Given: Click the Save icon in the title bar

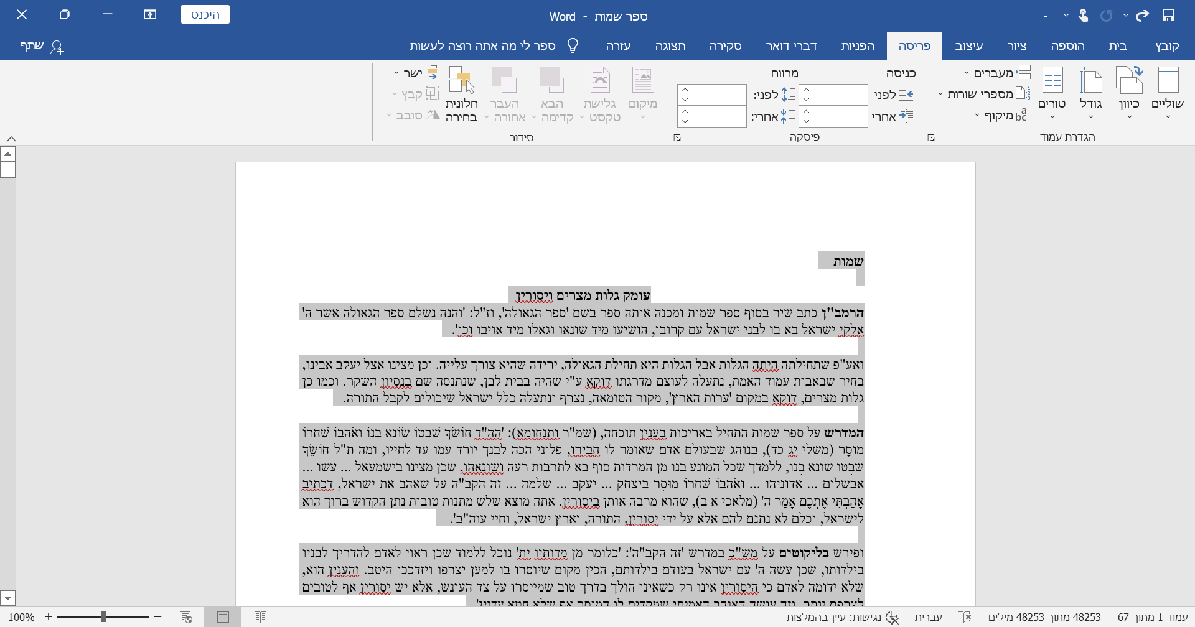Looking at the screenshot, I should 1168,16.
